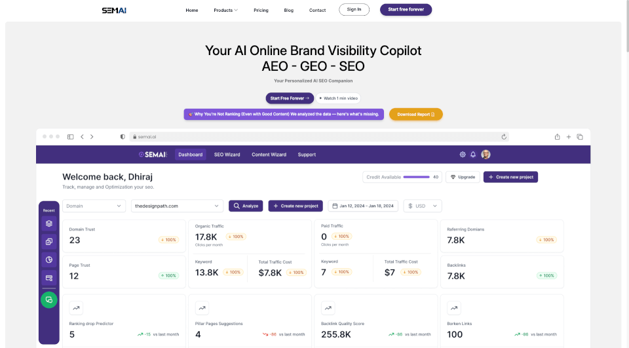Open the pie chart icon in sidebar

click(49, 260)
